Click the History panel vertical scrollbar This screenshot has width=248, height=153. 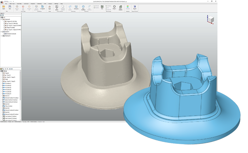(x=21, y=94)
